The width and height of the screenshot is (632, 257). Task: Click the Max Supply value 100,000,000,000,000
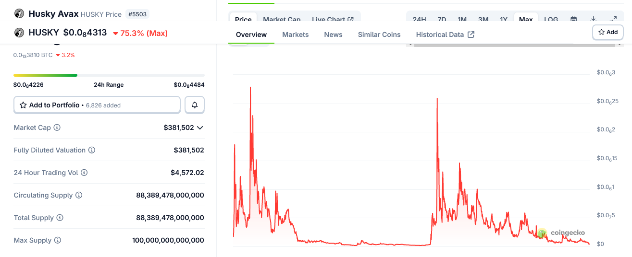click(168, 240)
